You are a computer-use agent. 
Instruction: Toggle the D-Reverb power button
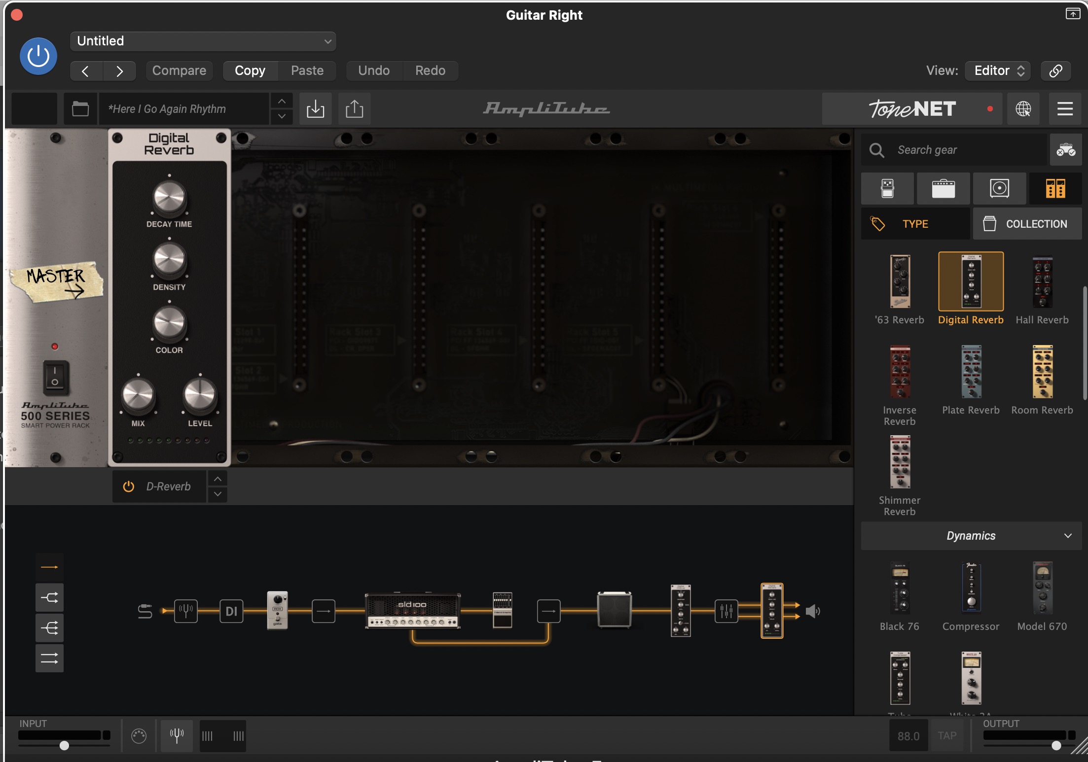pyautogui.click(x=129, y=486)
